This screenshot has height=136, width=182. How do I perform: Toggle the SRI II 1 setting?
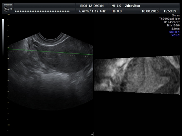[174, 32]
